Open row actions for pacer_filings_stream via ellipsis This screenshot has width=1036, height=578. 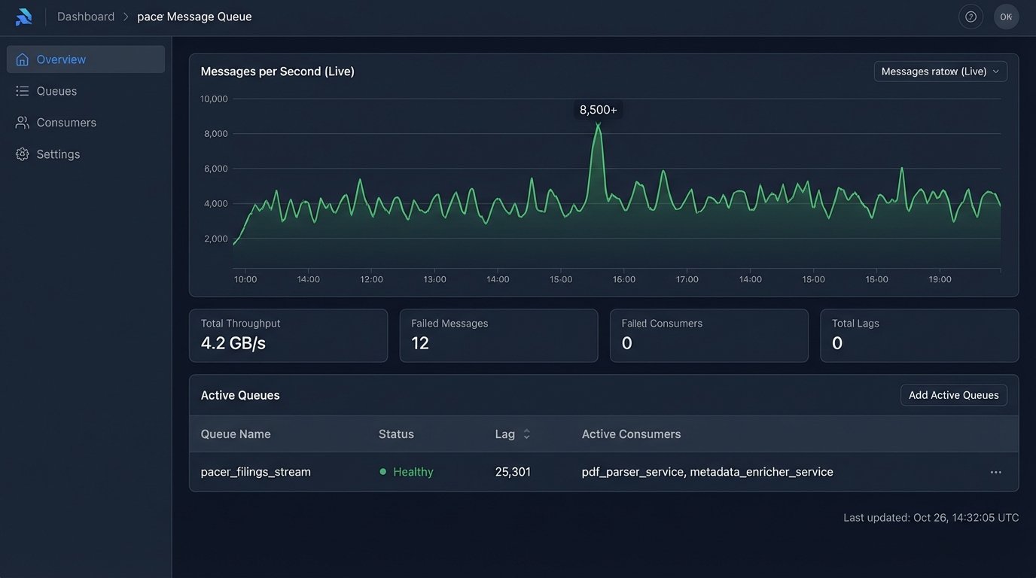tap(995, 472)
